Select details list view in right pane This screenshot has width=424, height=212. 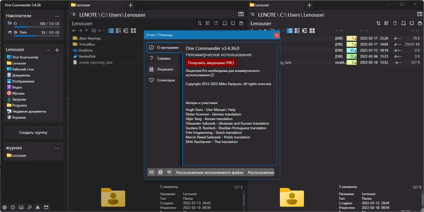(x=290, y=30)
